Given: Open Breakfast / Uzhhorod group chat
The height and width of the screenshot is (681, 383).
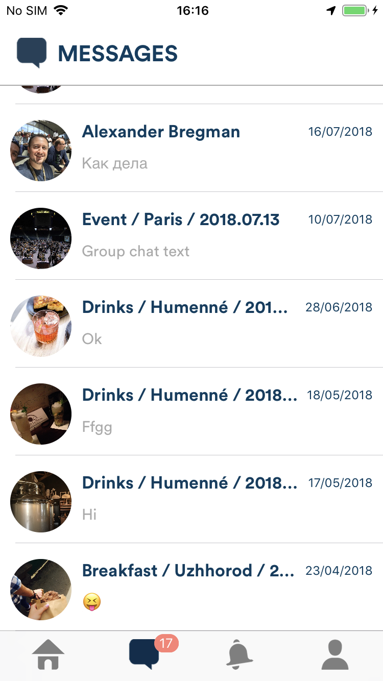Looking at the screenshot, I should pos(192,587).
